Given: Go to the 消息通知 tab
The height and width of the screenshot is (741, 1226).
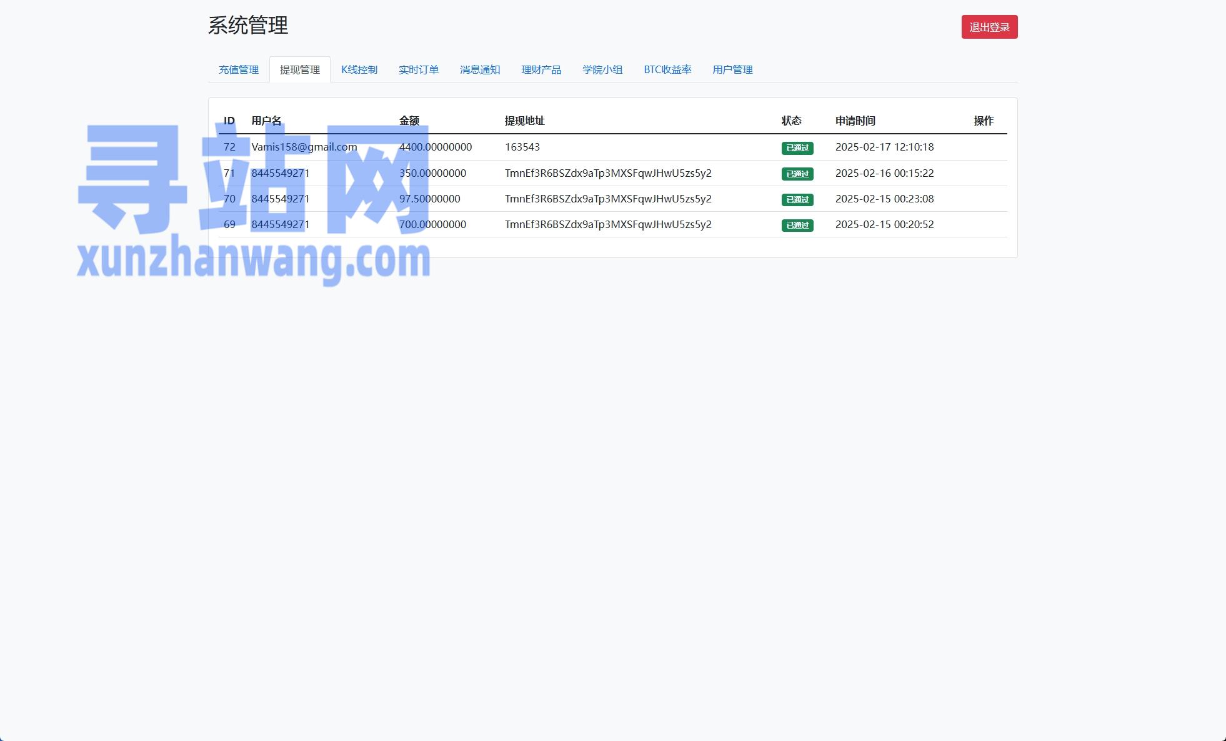Looking at the screenshot, I should (x=480, y=69).
